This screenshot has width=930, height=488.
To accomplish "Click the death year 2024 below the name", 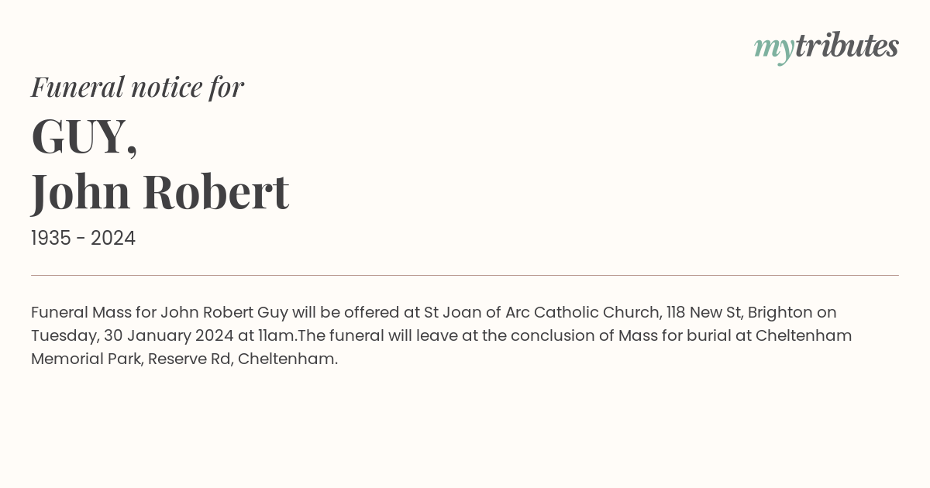I will (x=113, y=239).
